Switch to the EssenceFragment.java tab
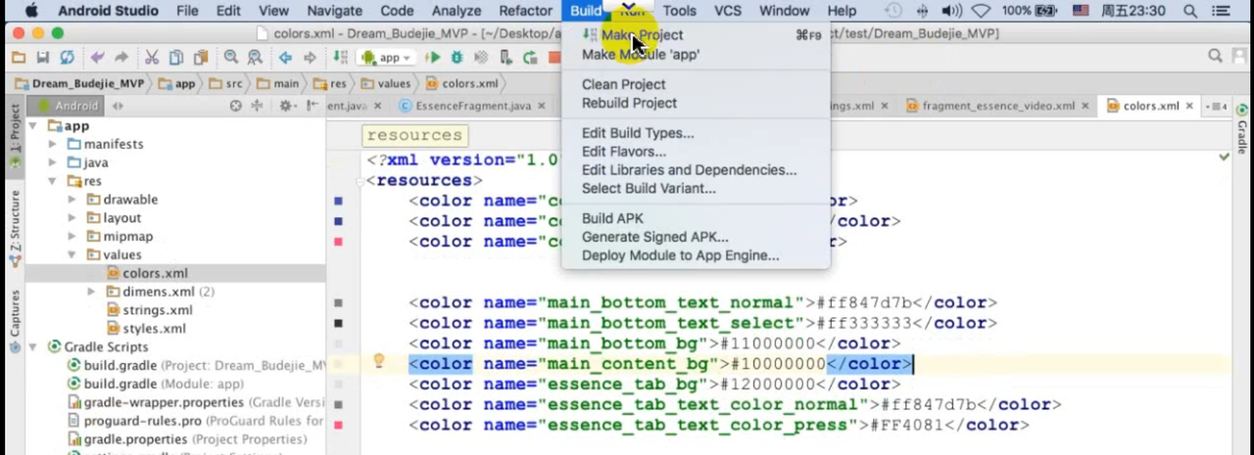The width and height of the screenshot is (1254, 455). click(x=472, y=106)
